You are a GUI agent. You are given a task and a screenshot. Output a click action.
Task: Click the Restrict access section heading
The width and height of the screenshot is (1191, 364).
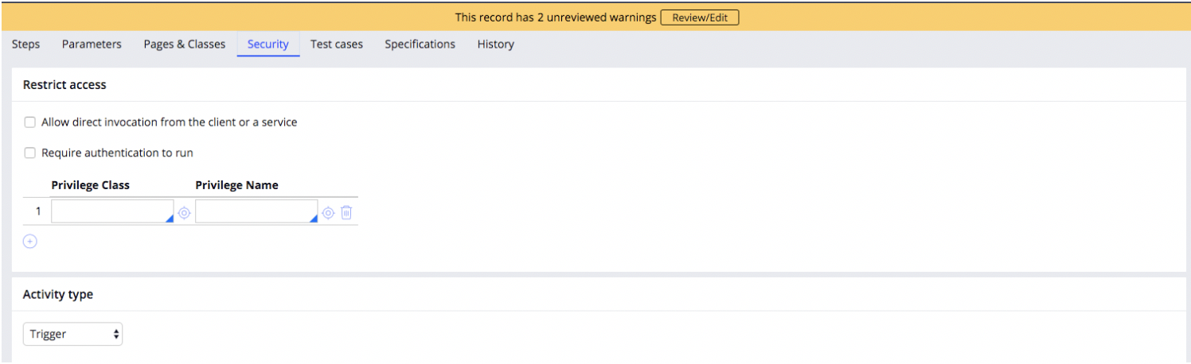(x=64, y=84)
